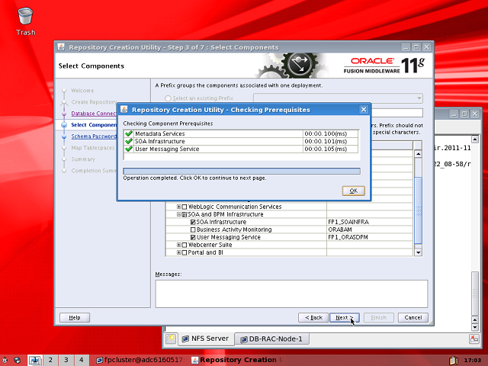Viewport: 488px width, 366px height.
Task: Uncheck the User Messaging Service component checkbox
Action: click(x=193, y=237)
